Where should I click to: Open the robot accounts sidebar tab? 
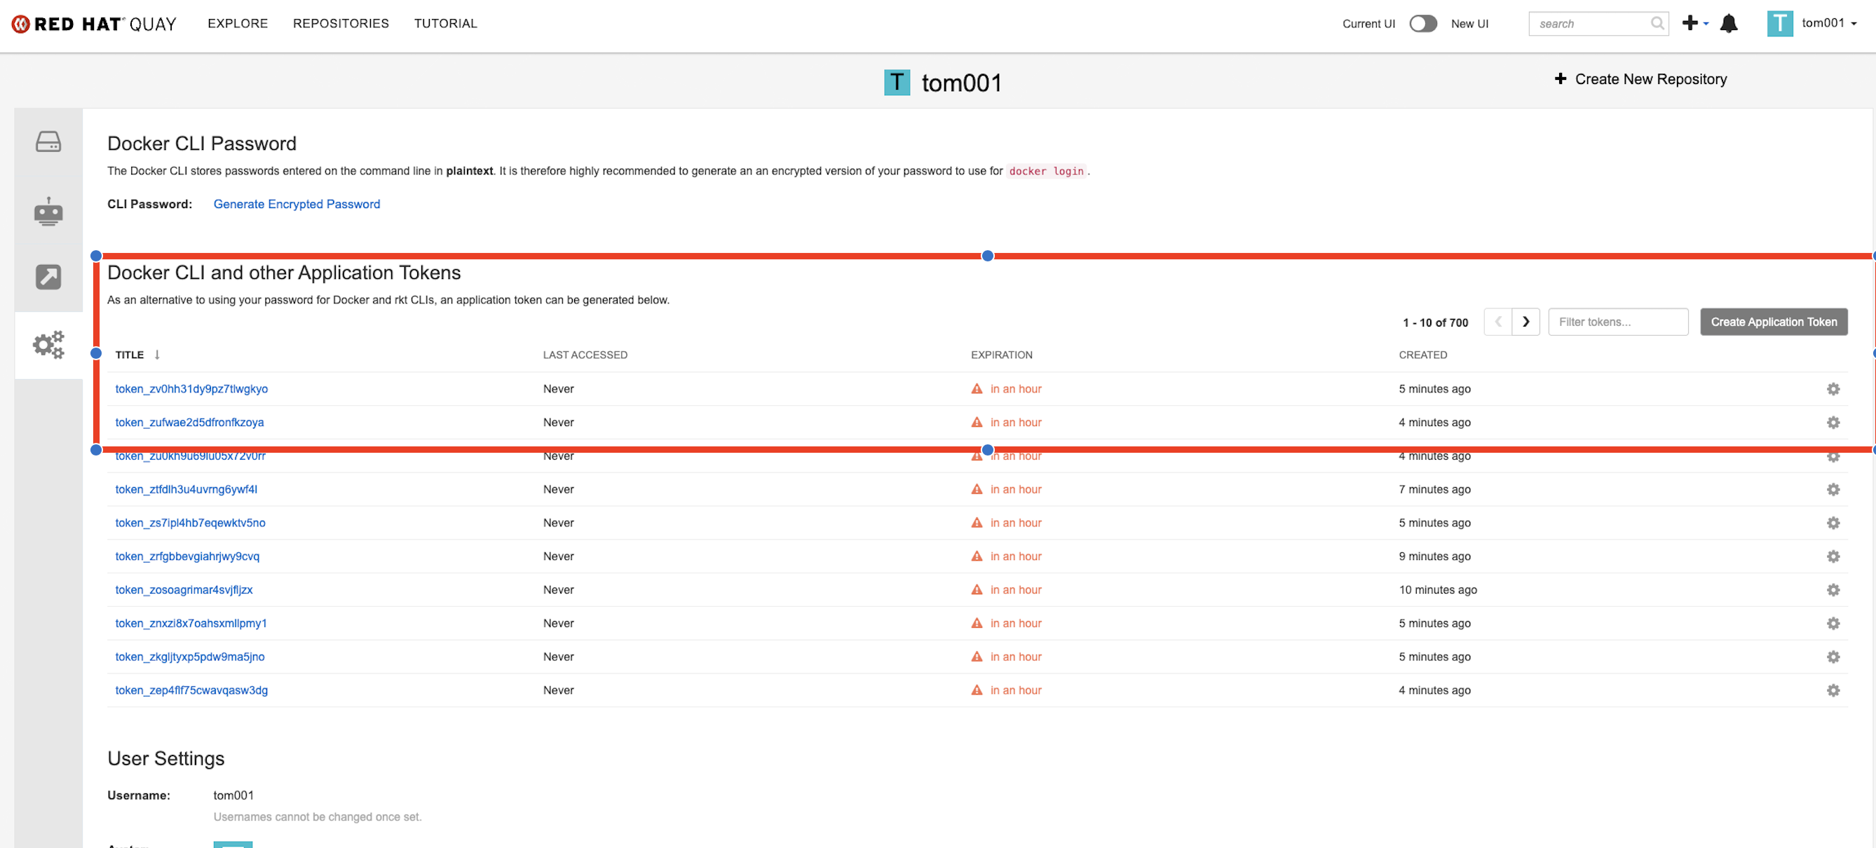[x=48, y=211]
